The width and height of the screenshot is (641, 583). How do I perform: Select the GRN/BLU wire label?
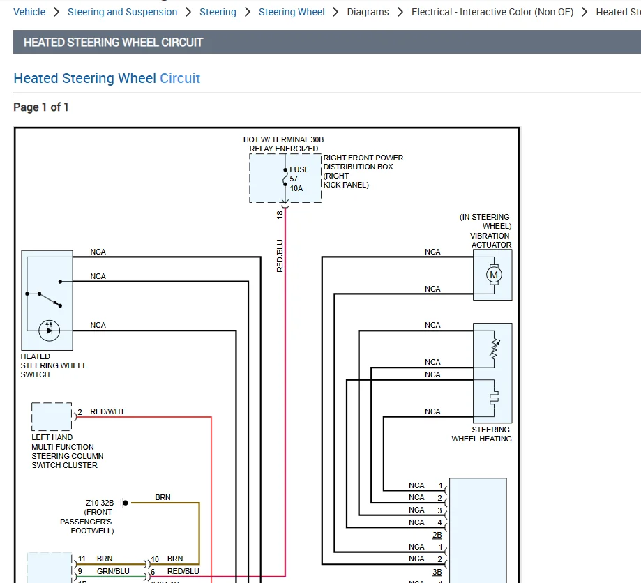pyautogui.click(x=113, y=571)
